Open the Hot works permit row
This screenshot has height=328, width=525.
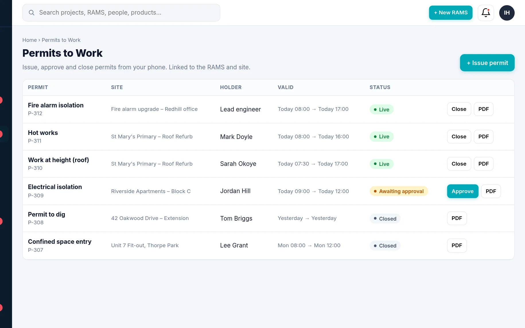tap(268, 137)
